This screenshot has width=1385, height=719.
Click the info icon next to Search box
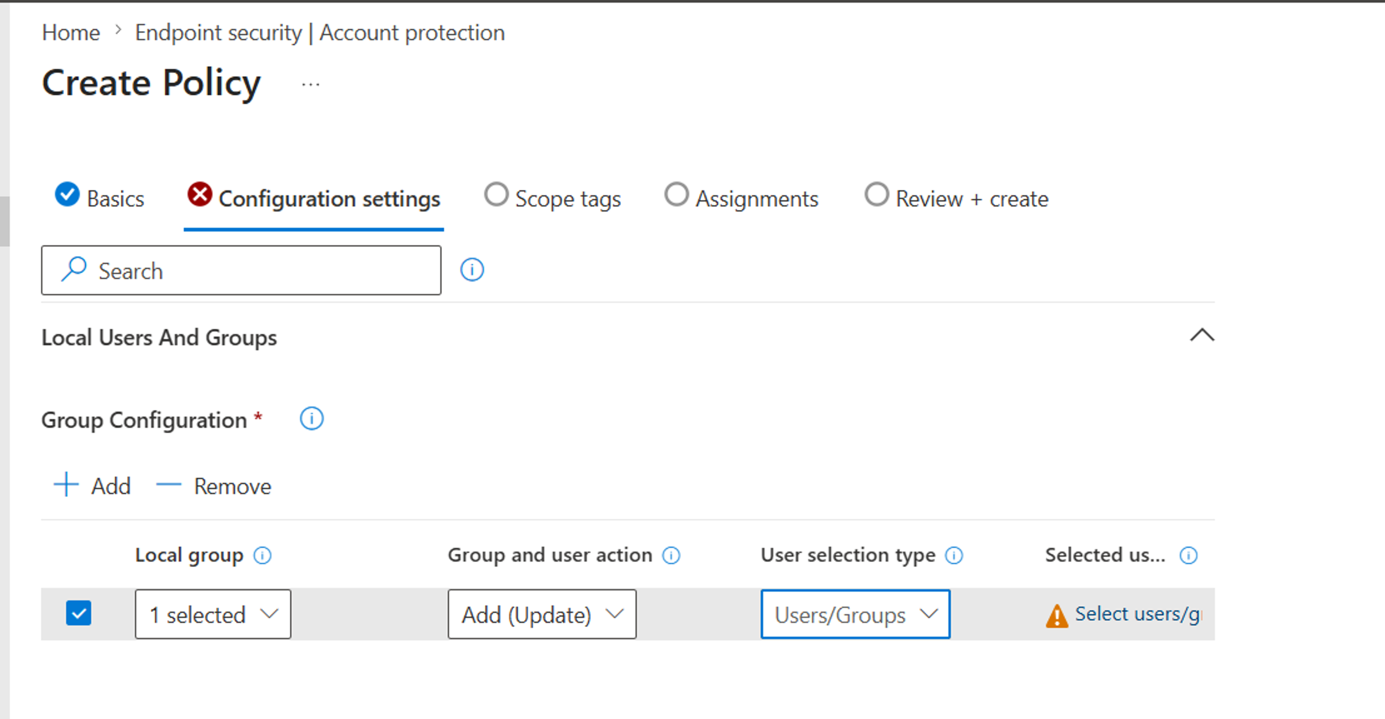(x=471, y=270)
